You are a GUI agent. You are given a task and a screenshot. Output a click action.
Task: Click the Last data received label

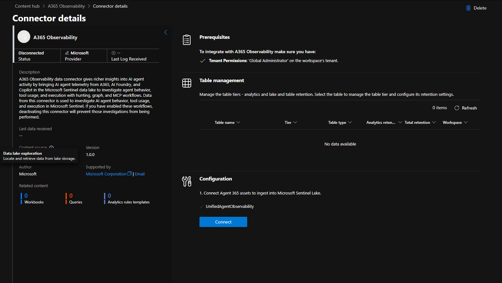point(35,129)
